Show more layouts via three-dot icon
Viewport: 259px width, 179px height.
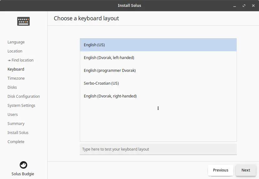pos(158,108)
